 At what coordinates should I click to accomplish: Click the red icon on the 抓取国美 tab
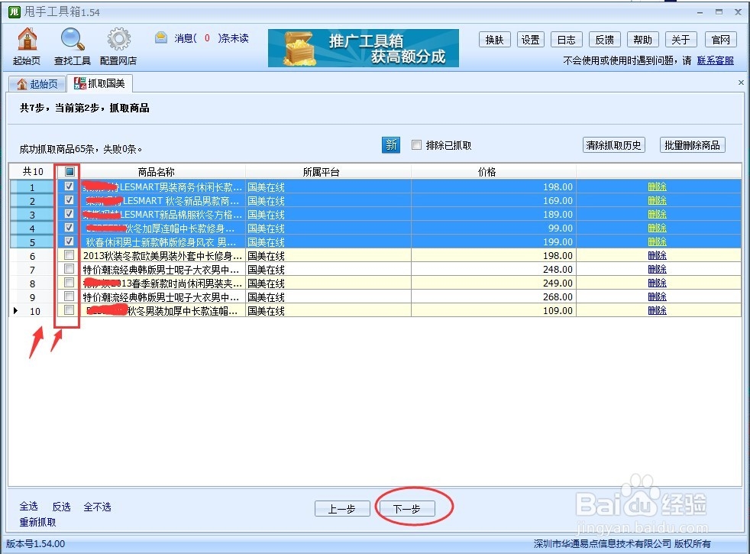click(79, 83)
